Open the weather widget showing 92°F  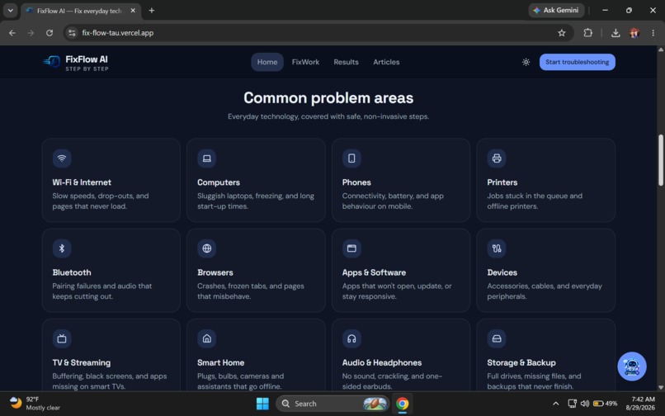point(35,404)
